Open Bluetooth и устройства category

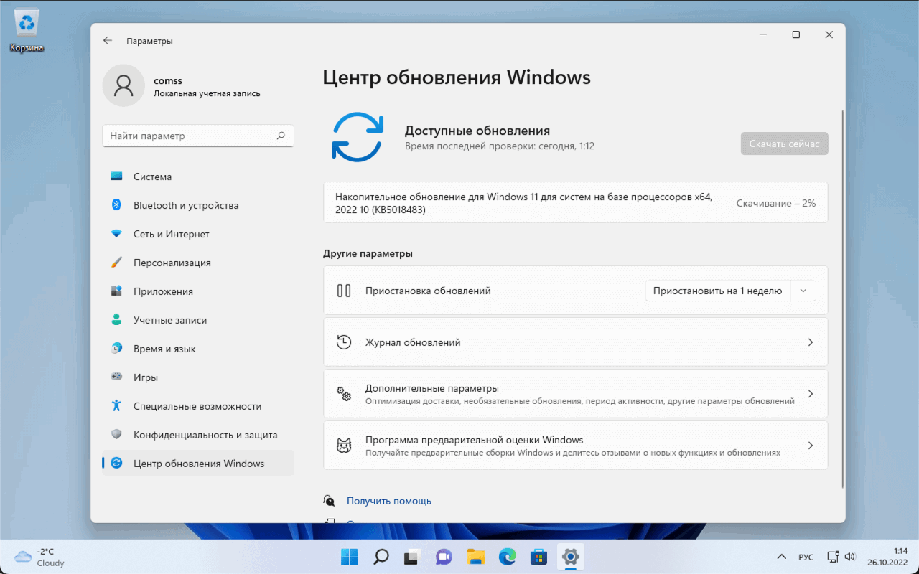click(x=198, y=205)
